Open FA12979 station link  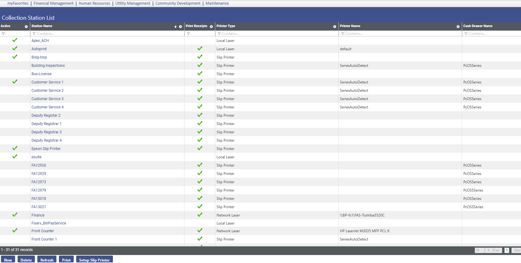coord(39,190)
